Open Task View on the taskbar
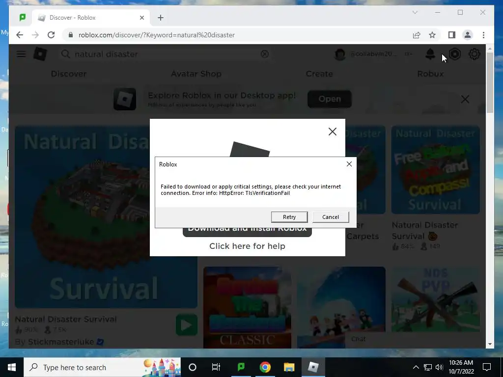 pos(216,367)
